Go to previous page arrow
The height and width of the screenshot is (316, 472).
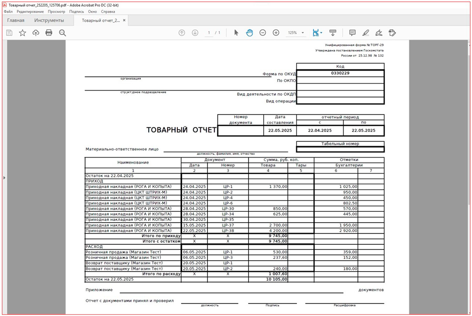coord(182,33)
